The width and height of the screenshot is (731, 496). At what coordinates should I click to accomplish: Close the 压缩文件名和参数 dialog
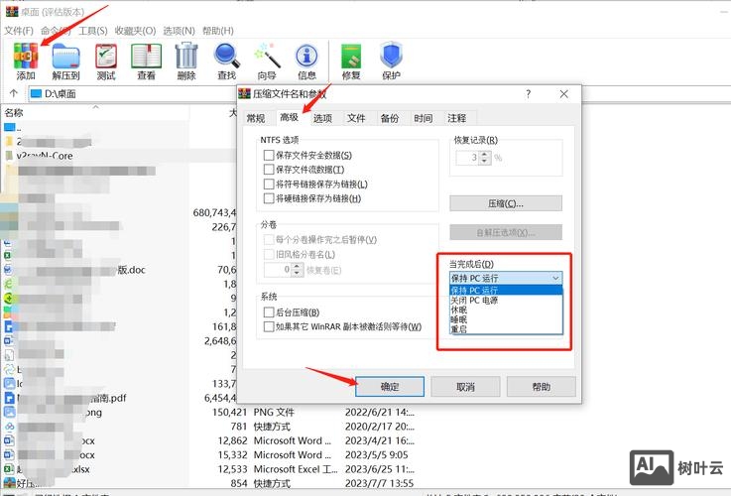563,93
